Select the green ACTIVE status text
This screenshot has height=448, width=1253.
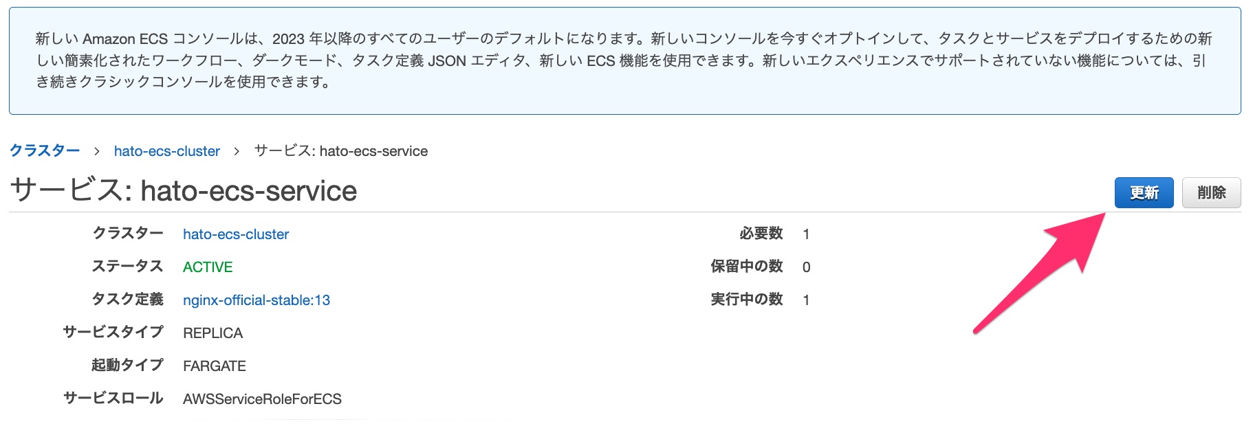point(208,267)
